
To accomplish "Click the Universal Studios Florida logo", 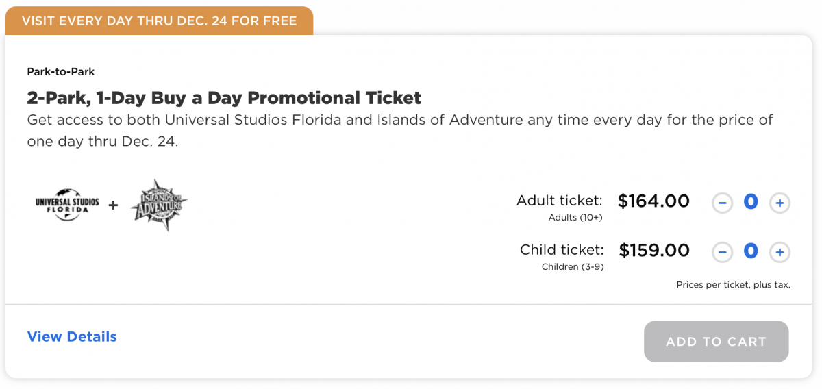I will [66, 205].
